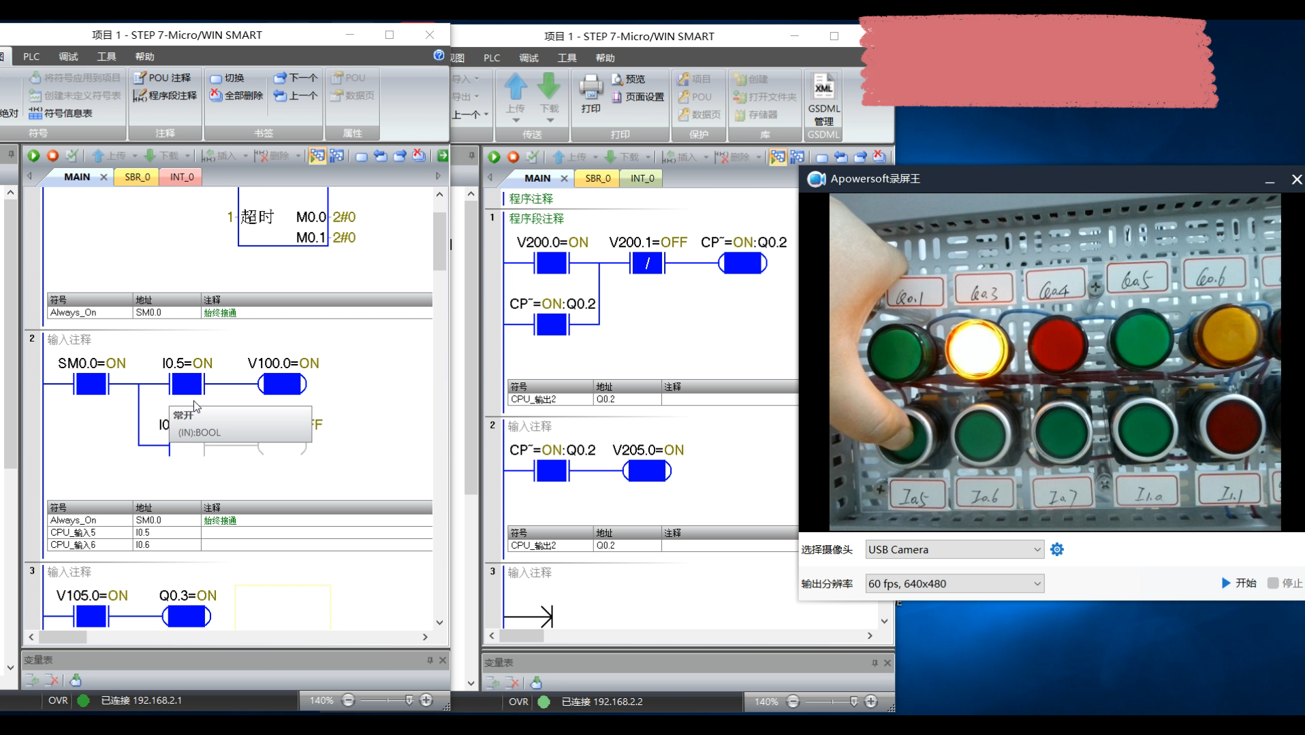Click the print Preview icon in right ribbon
This screenshot has width=1305, height=735.
tap(617, 79)
